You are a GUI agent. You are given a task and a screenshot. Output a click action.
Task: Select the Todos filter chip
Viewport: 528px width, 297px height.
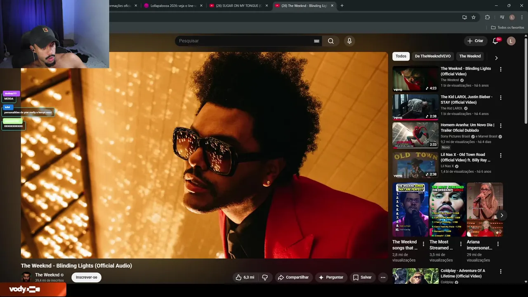(x=401, y=56)
